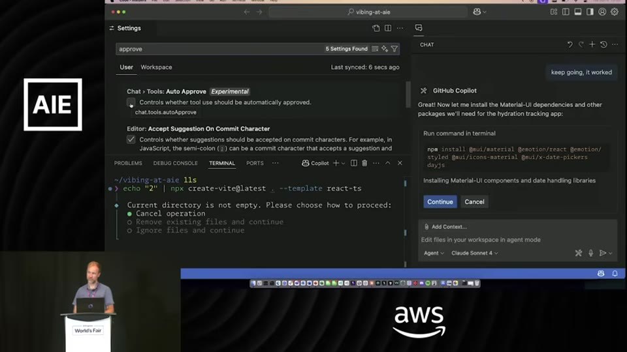Screen dimensions: 627x352
Task: Split the terminal
Action: [353, 163]
